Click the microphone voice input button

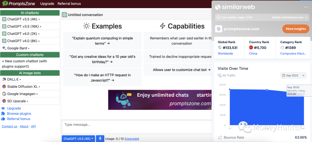(100, 139)
